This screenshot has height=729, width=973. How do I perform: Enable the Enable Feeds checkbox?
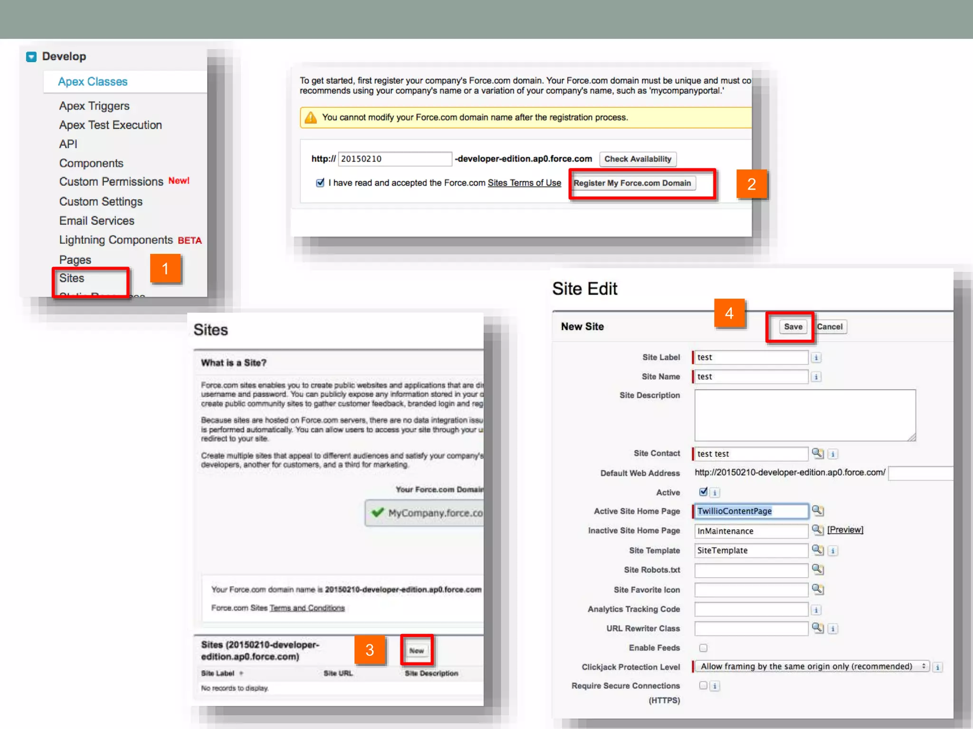[703, 648]
